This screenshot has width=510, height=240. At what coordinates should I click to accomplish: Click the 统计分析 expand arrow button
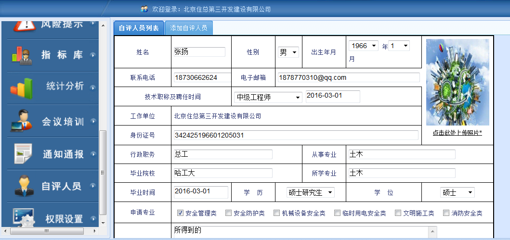pyautogui.click(x=92, y=87)
